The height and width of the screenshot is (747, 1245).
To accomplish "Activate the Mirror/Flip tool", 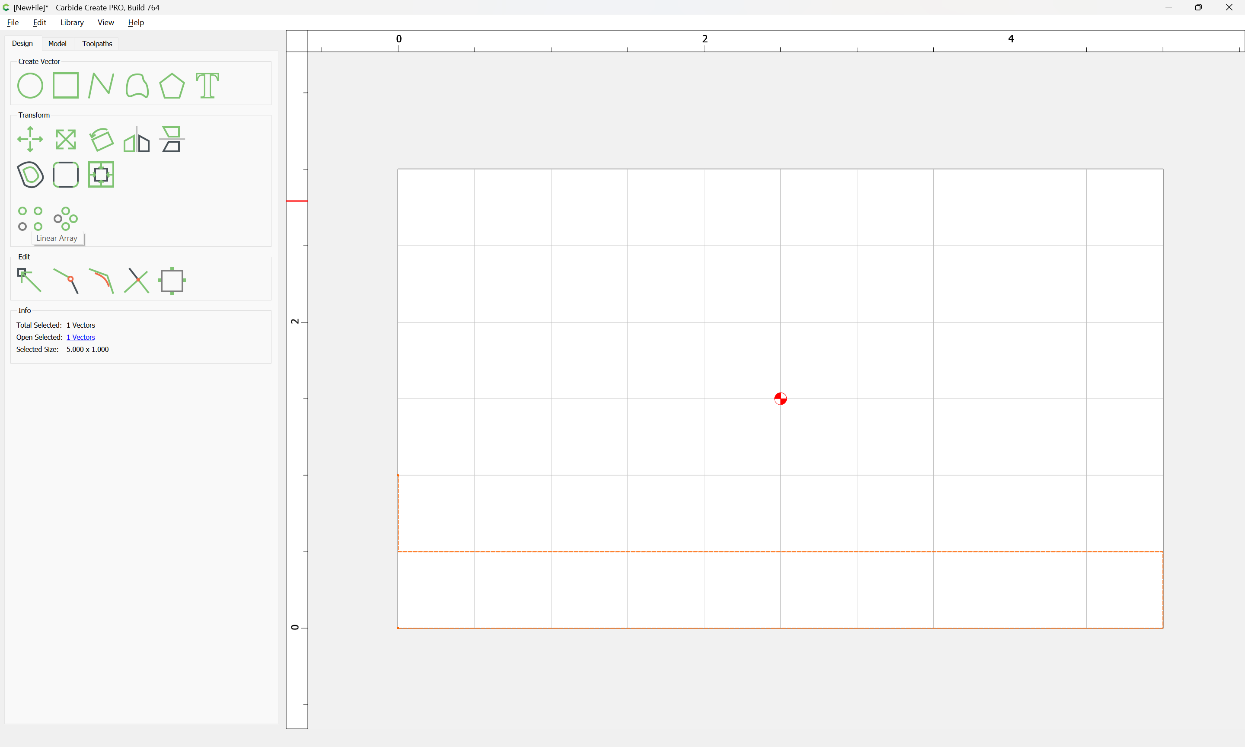I will point(136,140).
